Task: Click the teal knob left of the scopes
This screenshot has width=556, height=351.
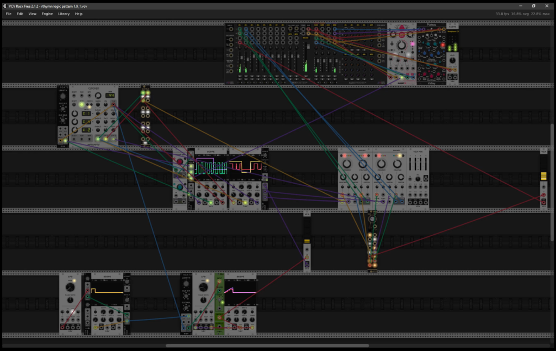Action: pos(180,187)
